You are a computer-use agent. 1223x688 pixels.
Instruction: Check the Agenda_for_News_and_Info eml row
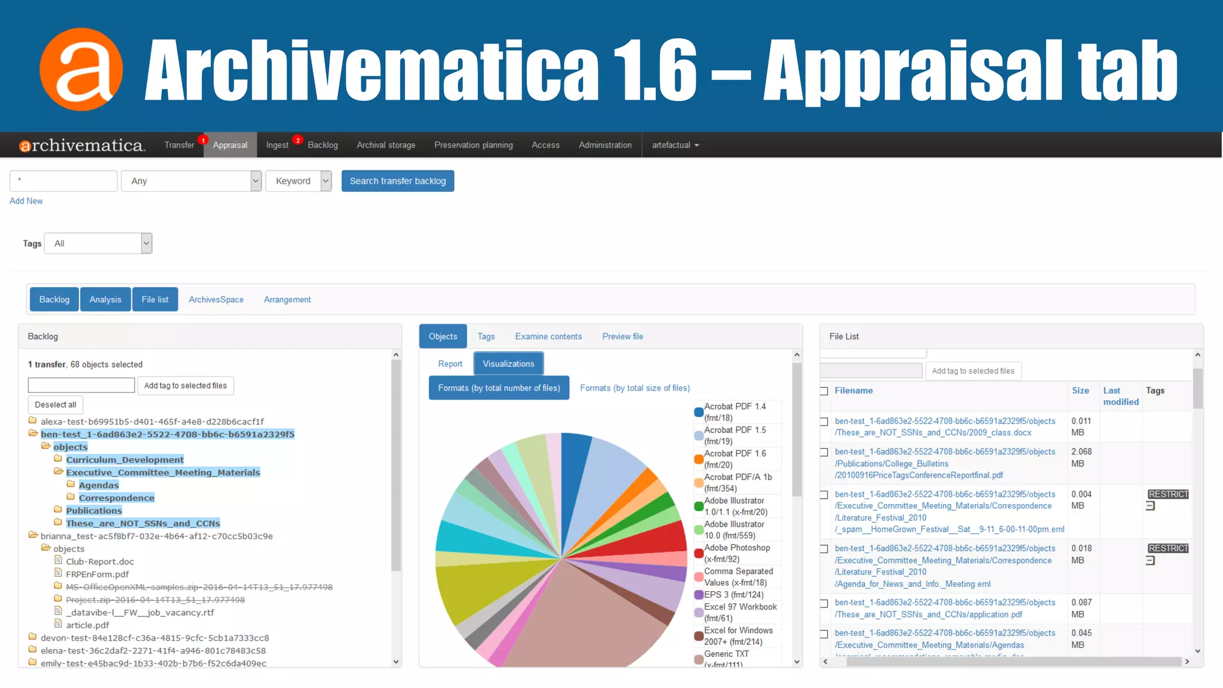pyautogui.click(x=824, y=549)
